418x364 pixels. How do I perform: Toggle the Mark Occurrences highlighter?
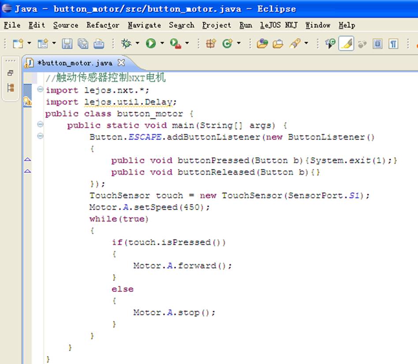346,44
